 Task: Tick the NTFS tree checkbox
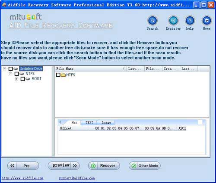pyautogui.click(x=16, y=74)
